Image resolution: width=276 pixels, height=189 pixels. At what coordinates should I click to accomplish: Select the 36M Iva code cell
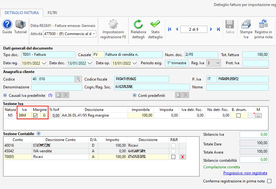pos(24,115)
